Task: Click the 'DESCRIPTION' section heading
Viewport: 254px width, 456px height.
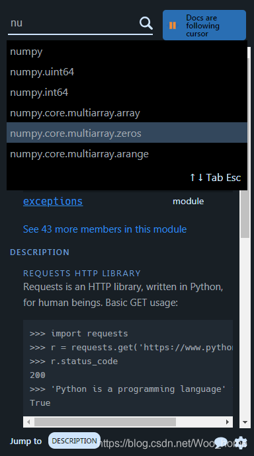Action: [x=40, y=252]
